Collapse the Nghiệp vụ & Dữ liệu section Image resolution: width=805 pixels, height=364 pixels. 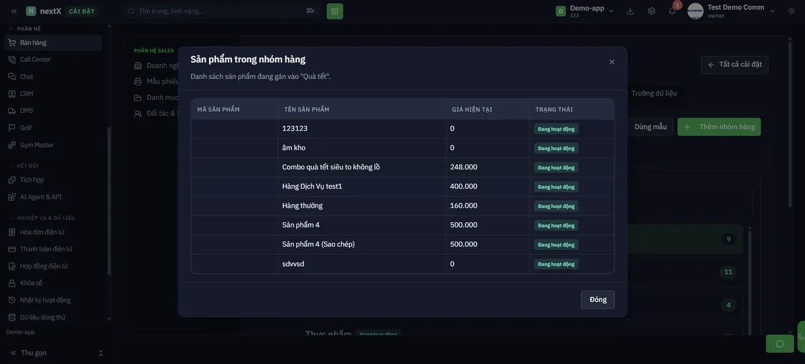42,218
